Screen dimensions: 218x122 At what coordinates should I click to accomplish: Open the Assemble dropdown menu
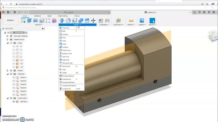click(104, 25)
